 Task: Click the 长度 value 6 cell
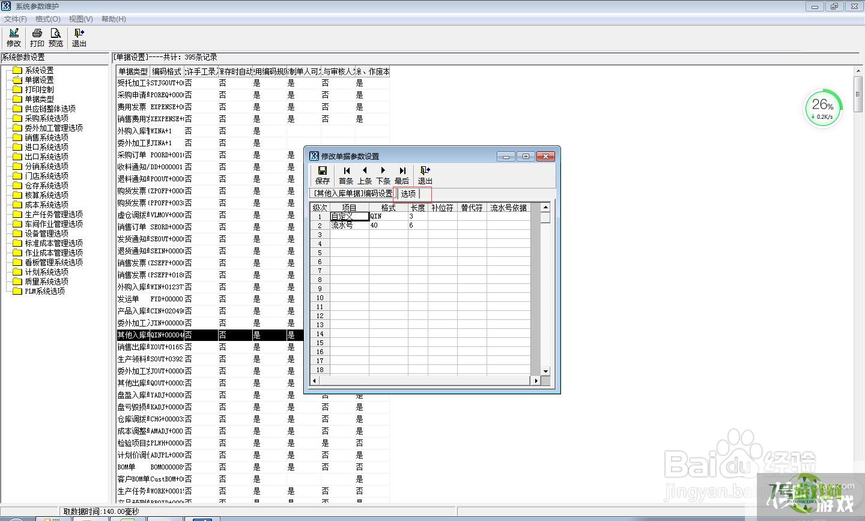coord(418,225)
